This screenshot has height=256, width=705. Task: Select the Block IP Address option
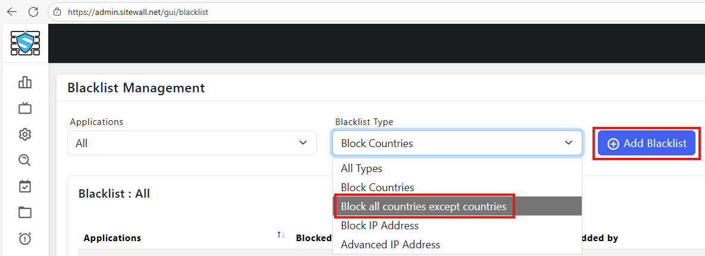(x=380, y=226)
